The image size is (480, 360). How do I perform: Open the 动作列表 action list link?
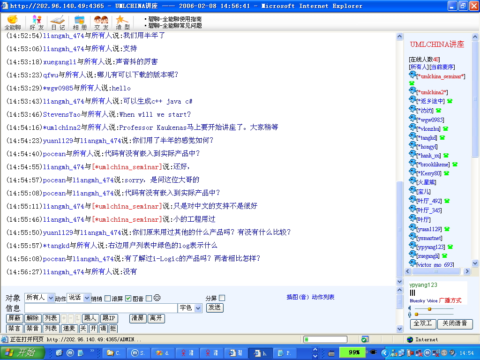coord(323,297)
